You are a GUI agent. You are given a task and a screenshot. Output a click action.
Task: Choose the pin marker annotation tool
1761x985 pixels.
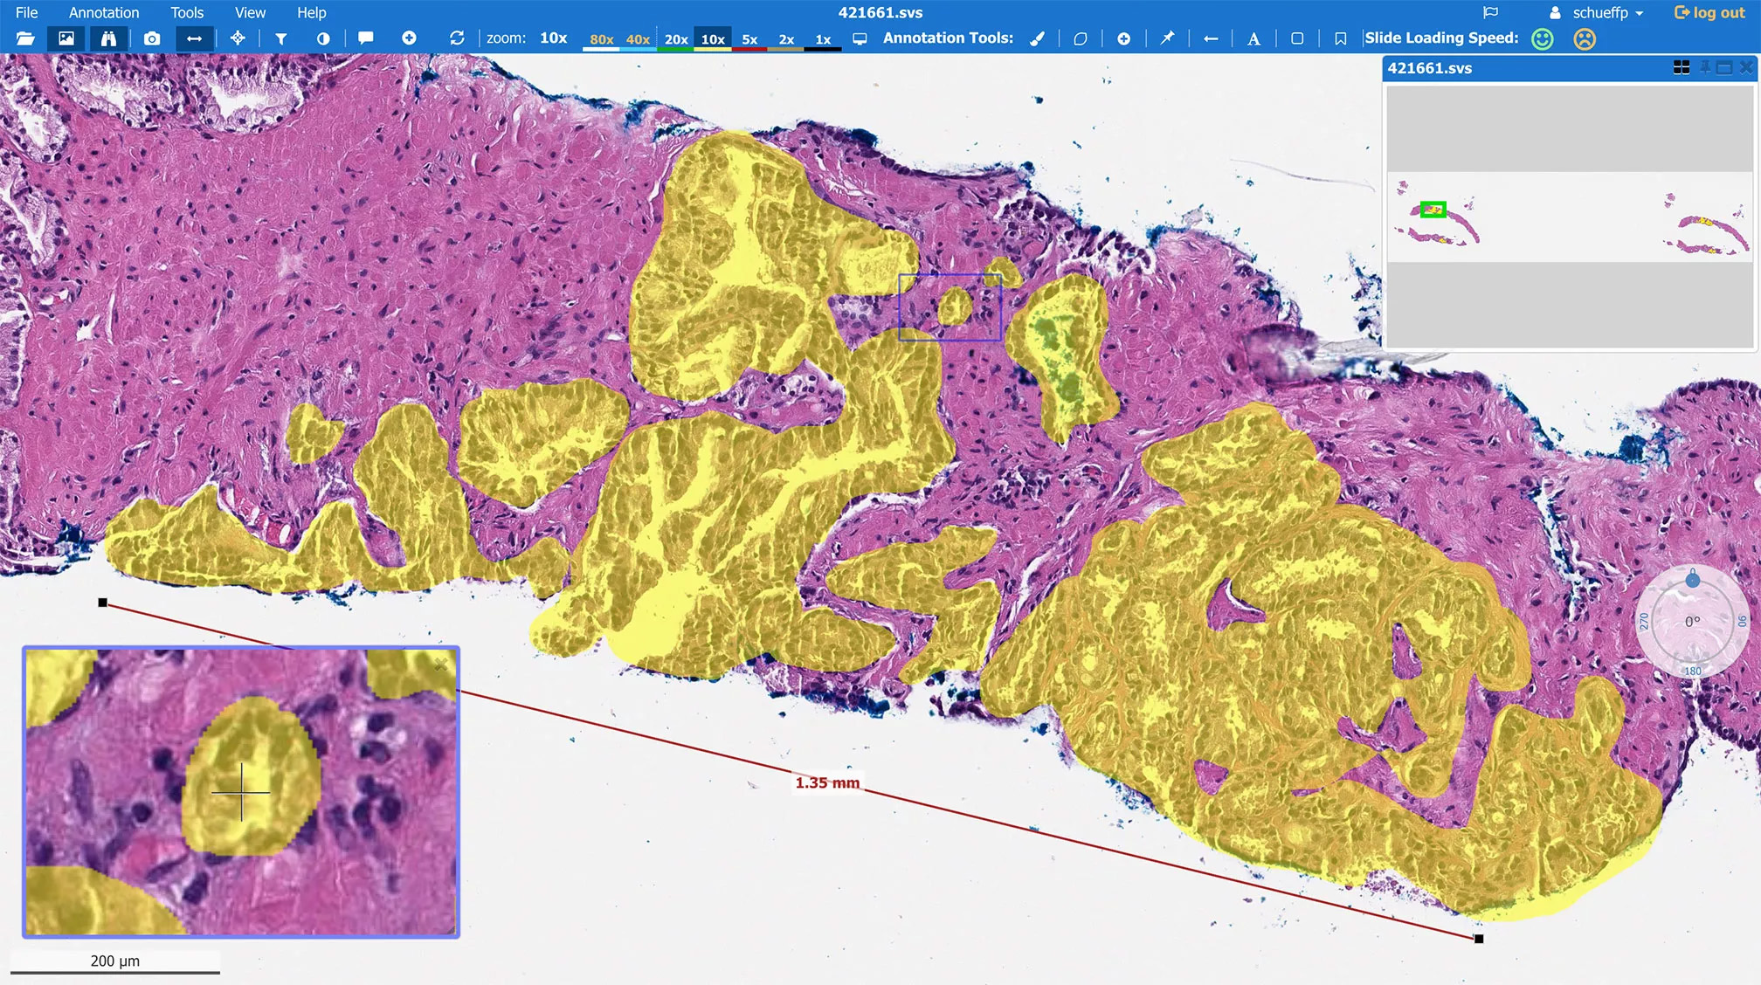coord(1167,38)
